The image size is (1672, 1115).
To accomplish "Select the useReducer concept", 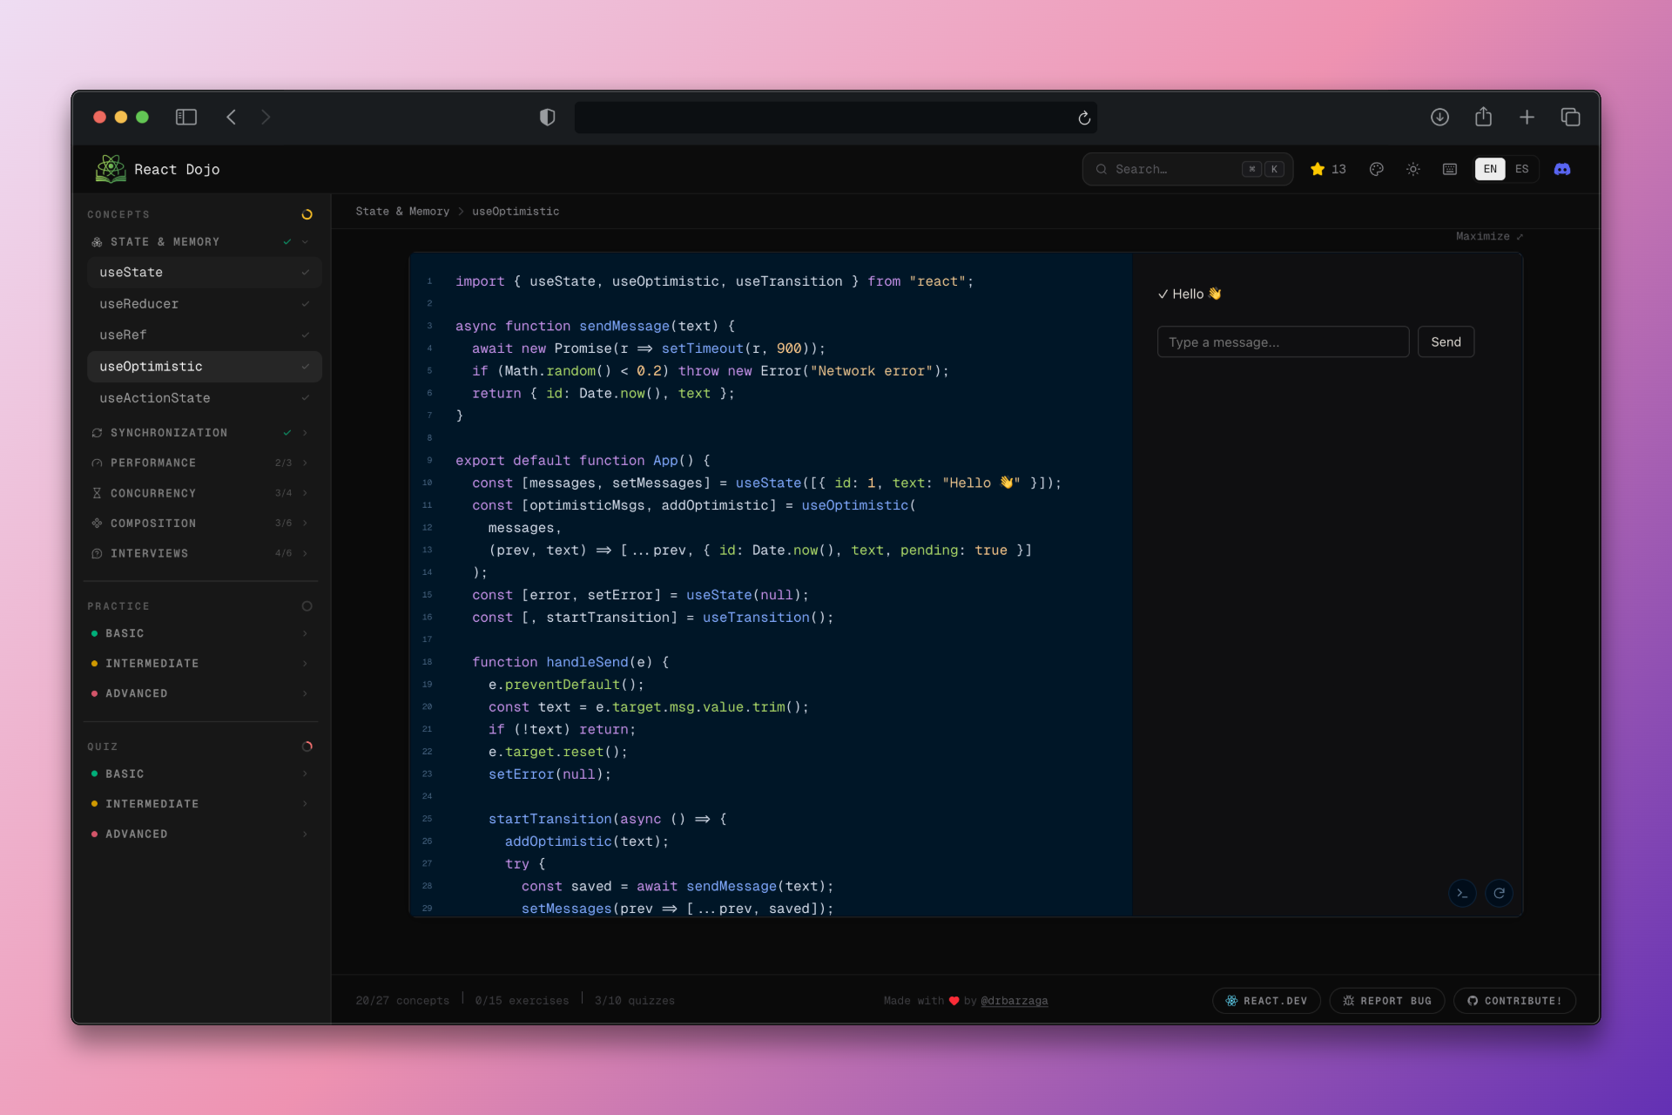I will point(205,304).
